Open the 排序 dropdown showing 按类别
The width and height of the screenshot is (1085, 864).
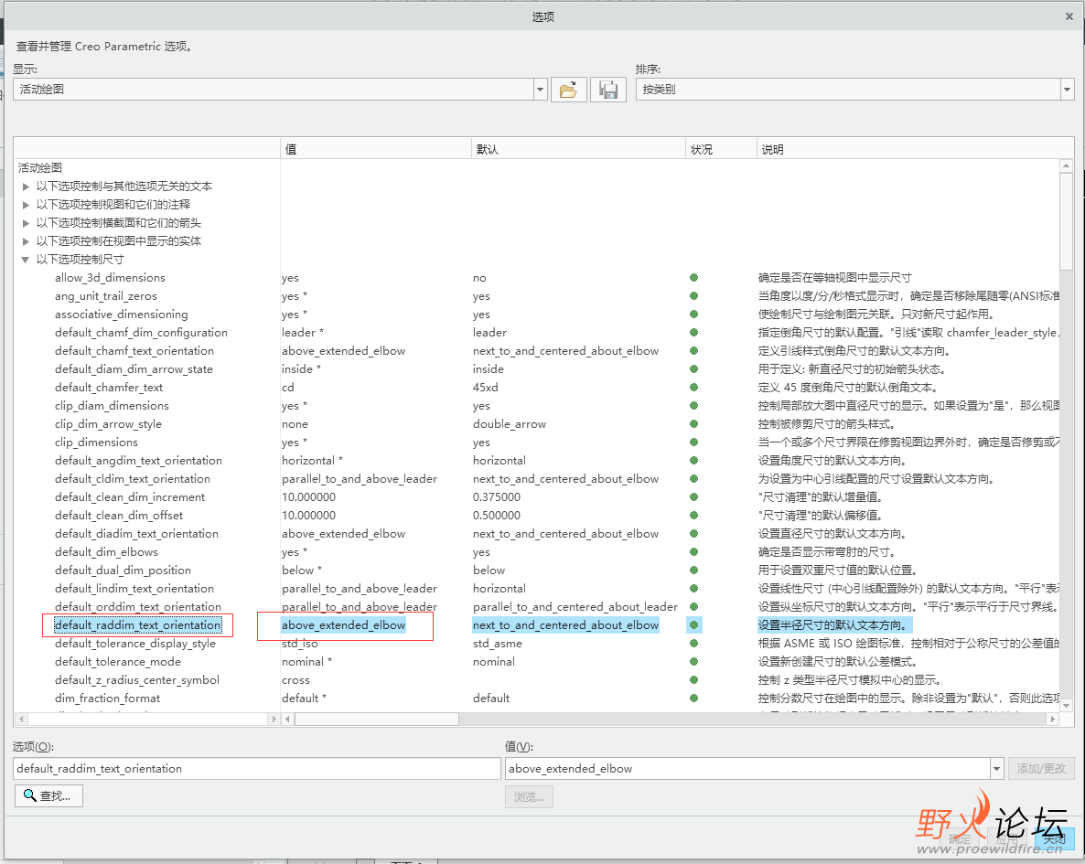pyautogui.click(x=1067, y=90)
